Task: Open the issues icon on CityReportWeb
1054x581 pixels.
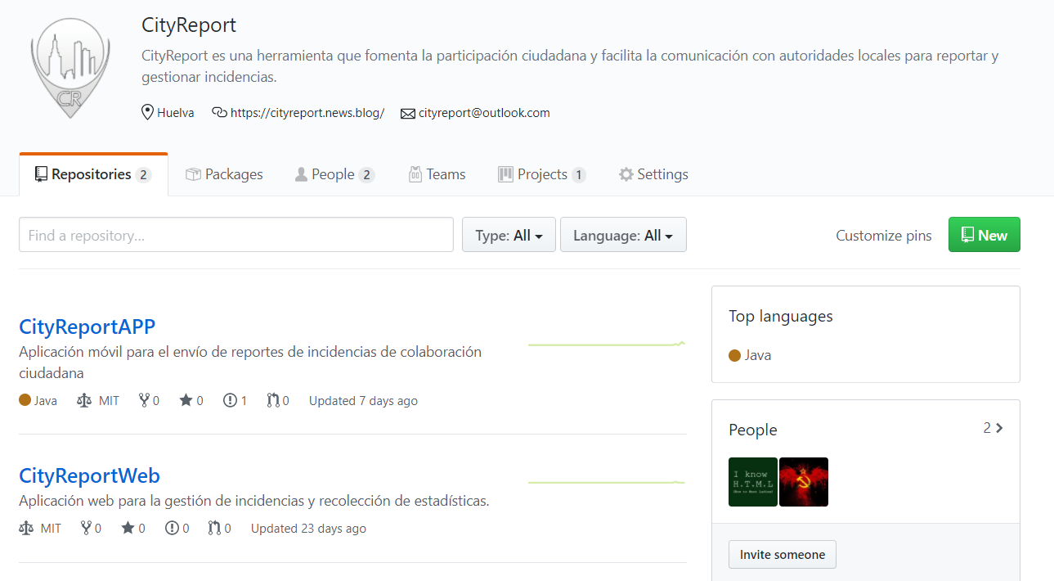Action: point(172,529)
